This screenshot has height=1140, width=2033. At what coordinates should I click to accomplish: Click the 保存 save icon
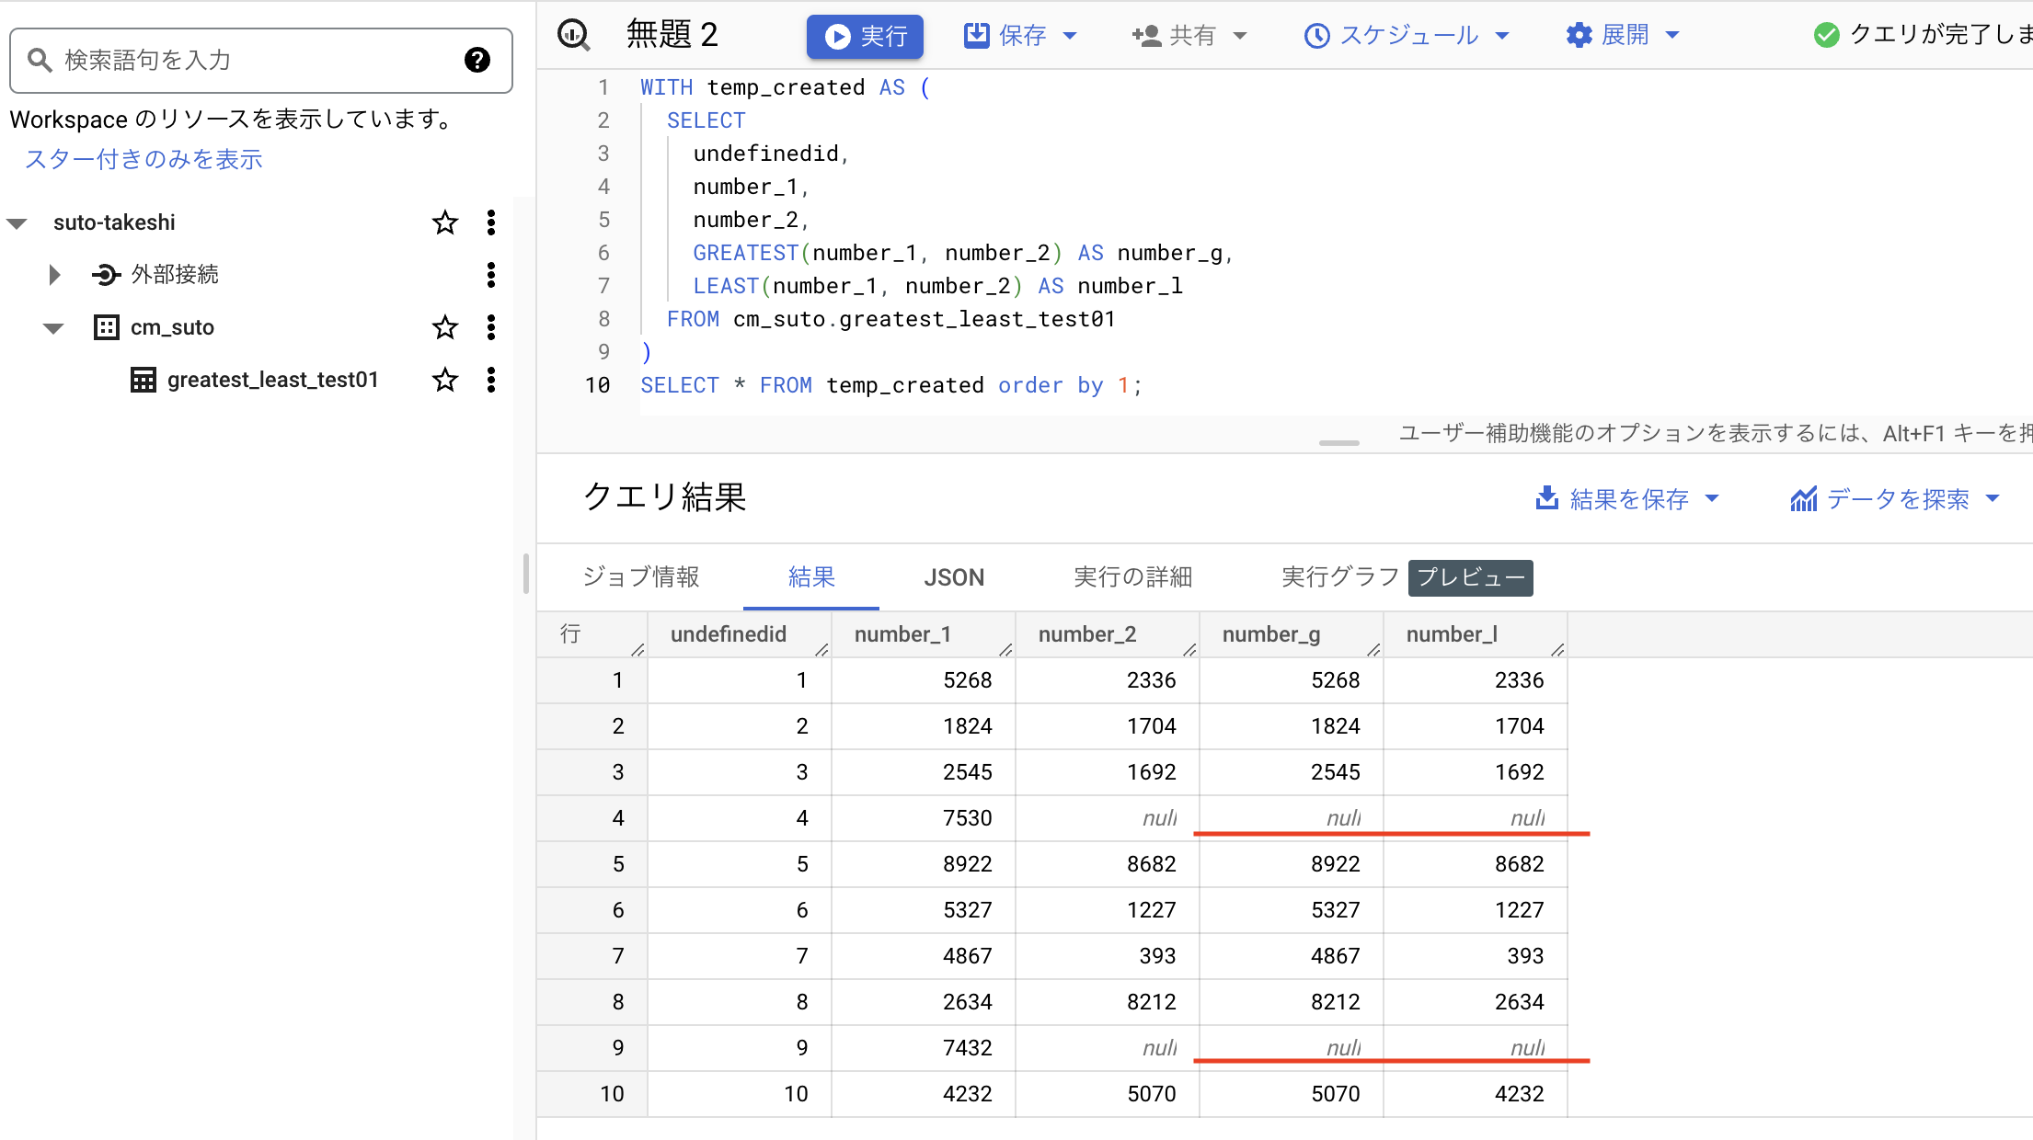coord(976,35)
